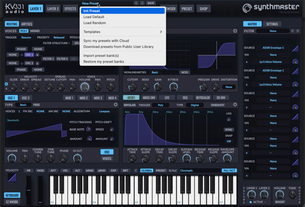This screenshot has height=207, width=305.
Task: Open DISTORTION None dropdown
Action: (228, 87)
